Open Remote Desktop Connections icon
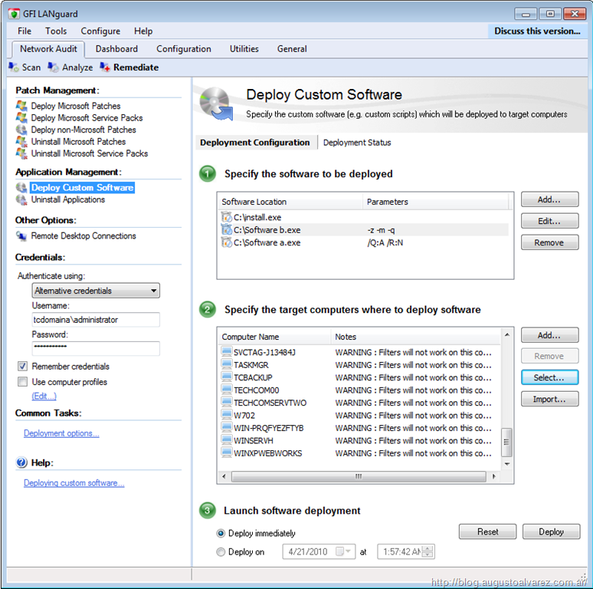Viewport: 593px width, 589px height. (21, 236)
